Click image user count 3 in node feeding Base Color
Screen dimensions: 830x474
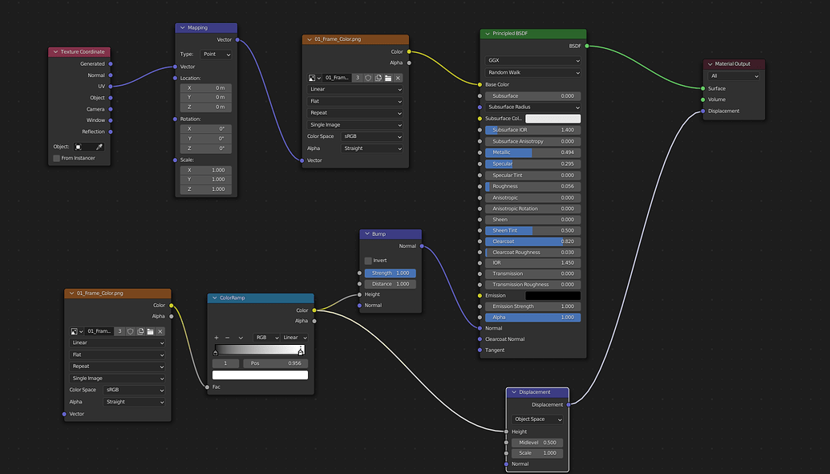pos(358,78)
